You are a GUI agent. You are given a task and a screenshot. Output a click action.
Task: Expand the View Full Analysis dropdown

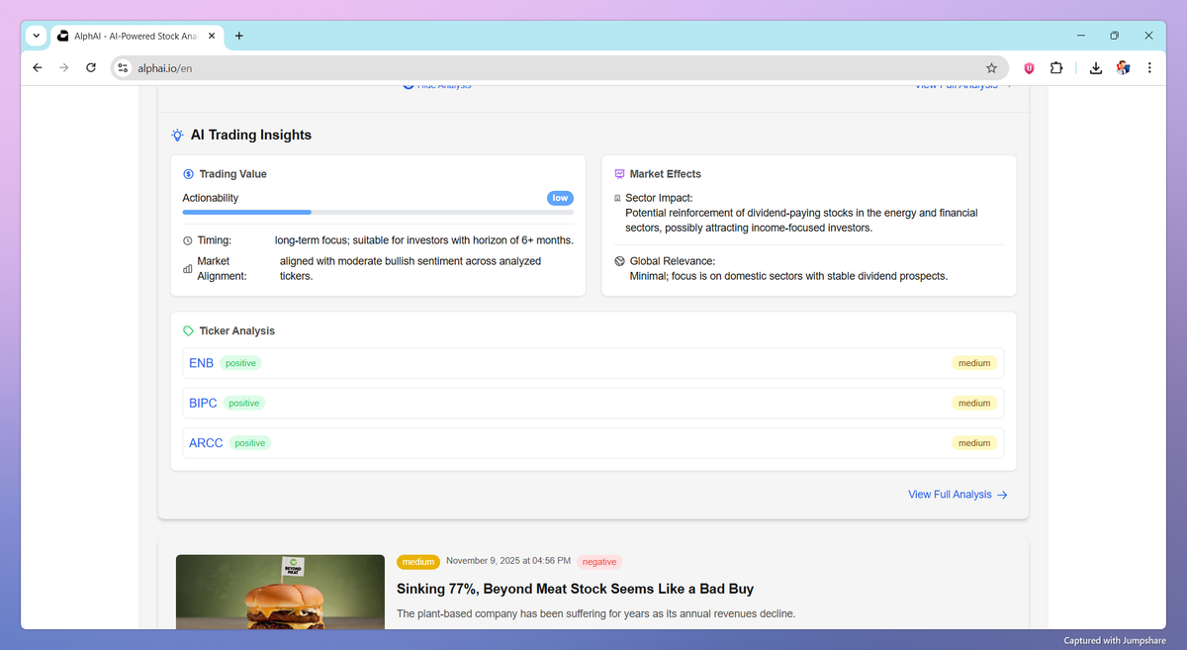(x=958, y=84)
